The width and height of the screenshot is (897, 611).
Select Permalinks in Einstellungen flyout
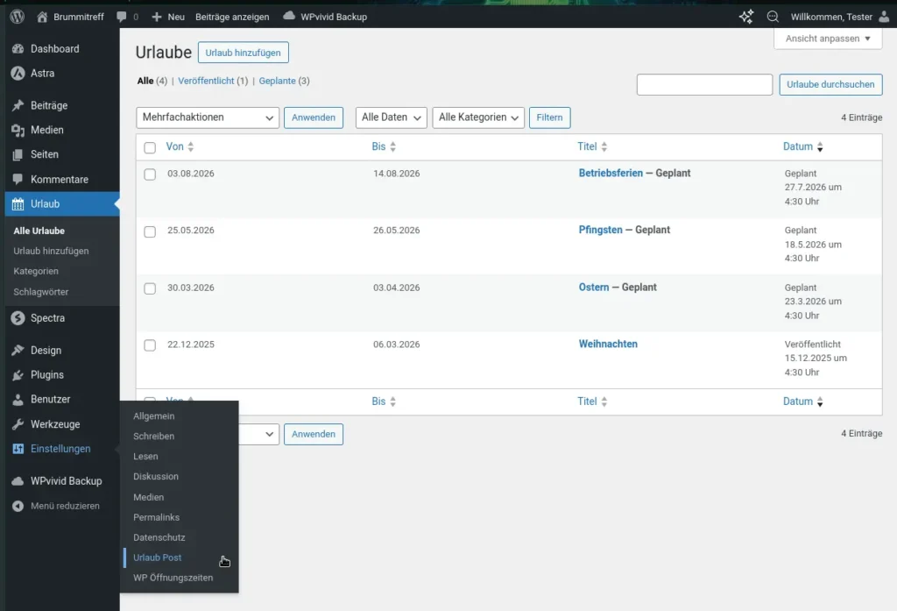click(156, 518)
